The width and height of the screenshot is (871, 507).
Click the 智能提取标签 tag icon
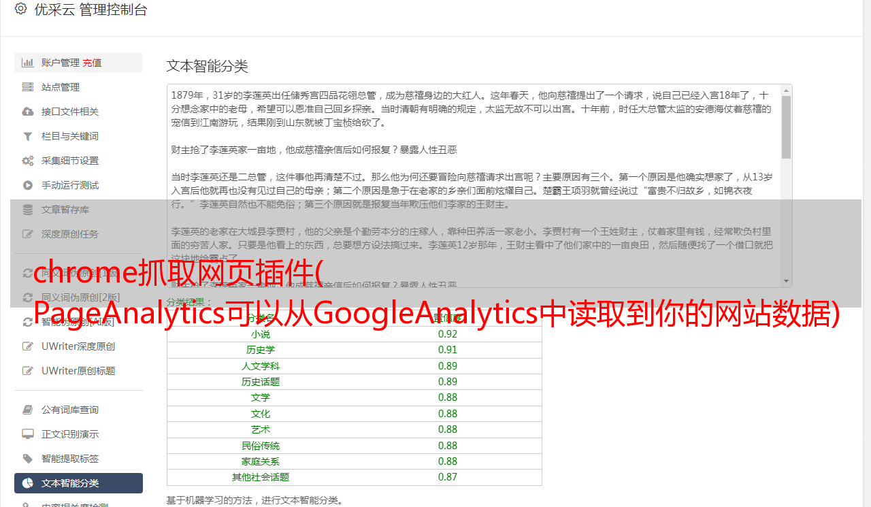point(28,459)
